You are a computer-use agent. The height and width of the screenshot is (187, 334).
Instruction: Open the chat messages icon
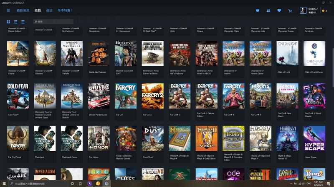coord(258,10)
